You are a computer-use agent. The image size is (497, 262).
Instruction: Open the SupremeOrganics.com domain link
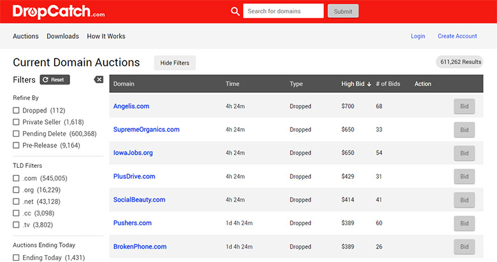click(147, 130)
